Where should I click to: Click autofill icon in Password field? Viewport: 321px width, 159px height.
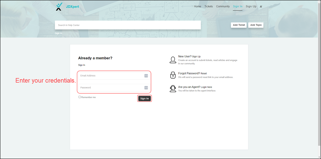[x=146, y=88]
